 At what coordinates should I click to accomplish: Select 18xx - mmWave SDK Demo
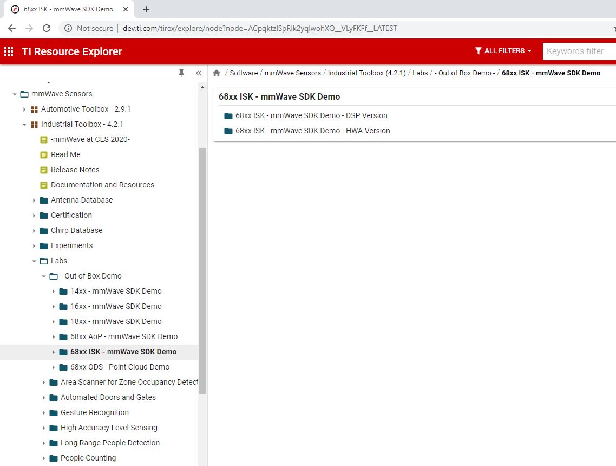click(116, 322)
